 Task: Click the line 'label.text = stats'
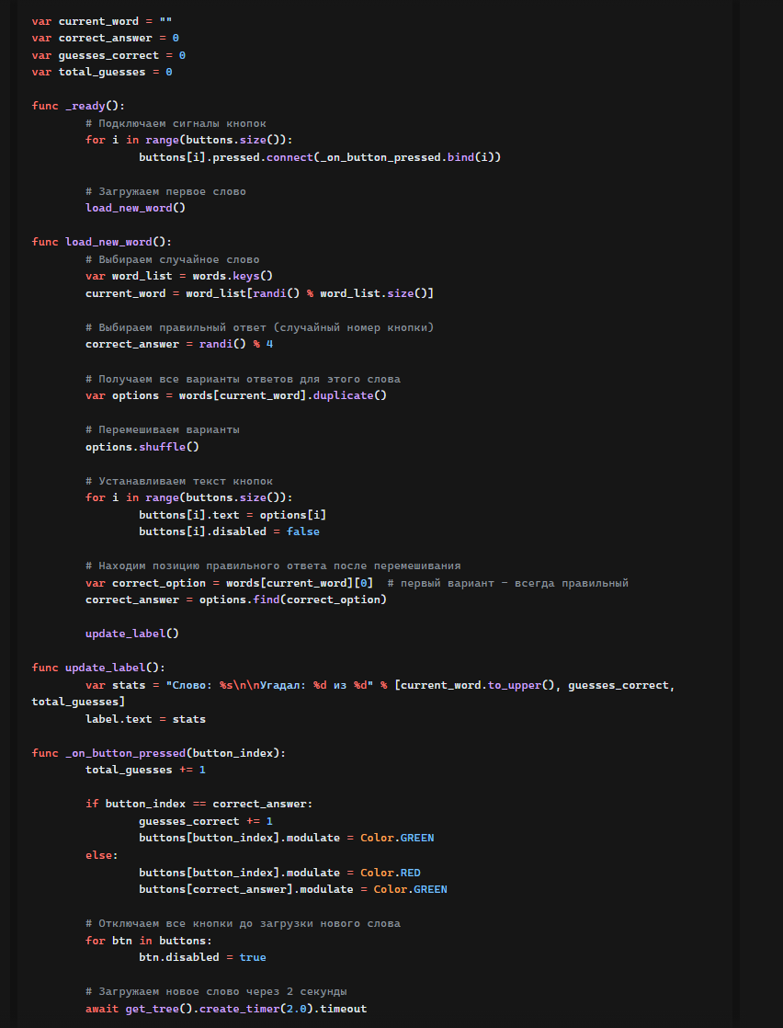[145, 720]
